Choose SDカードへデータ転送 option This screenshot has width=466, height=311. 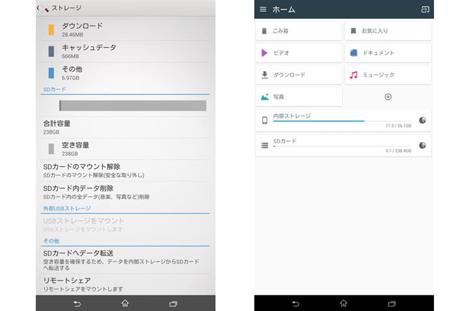click(x=125, y=260)
